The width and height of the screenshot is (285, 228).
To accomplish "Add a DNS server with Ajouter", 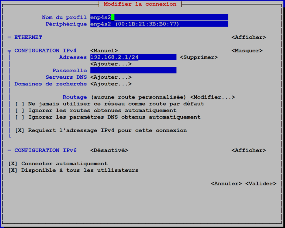I will [111, 77].
